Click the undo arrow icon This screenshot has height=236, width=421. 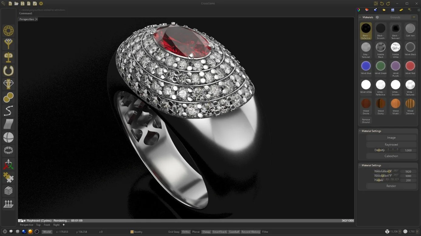coord(382,4)
